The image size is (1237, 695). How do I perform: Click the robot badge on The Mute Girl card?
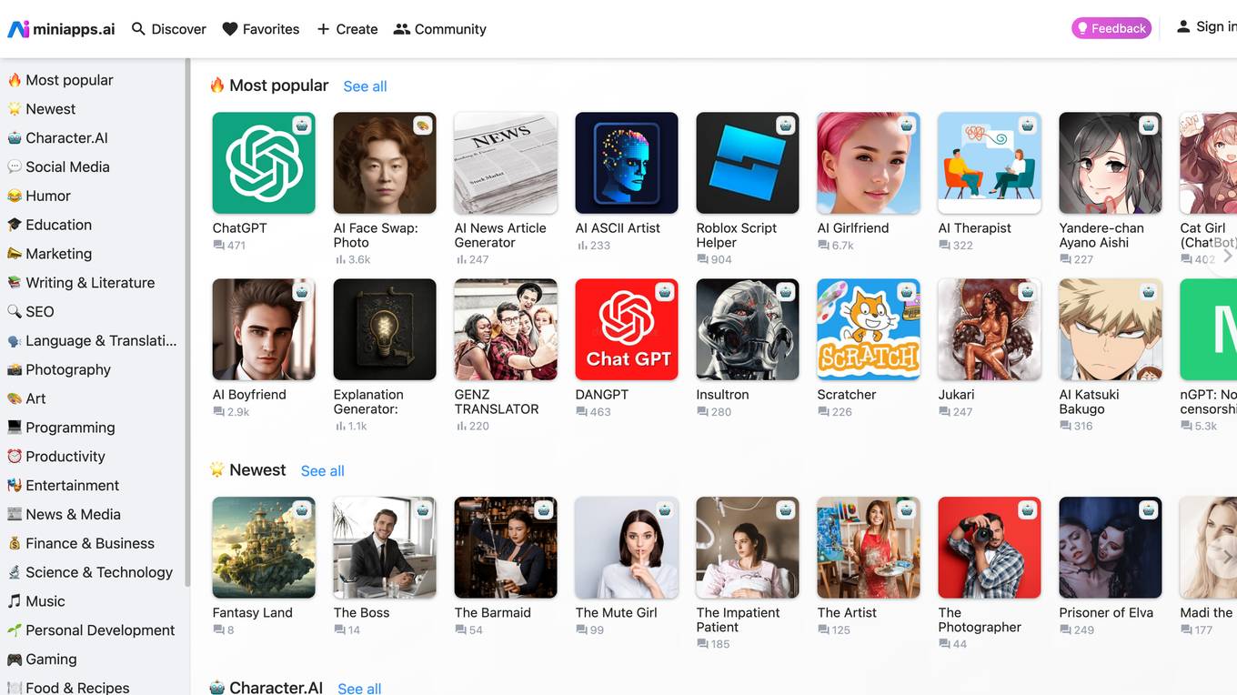[664, 510]
